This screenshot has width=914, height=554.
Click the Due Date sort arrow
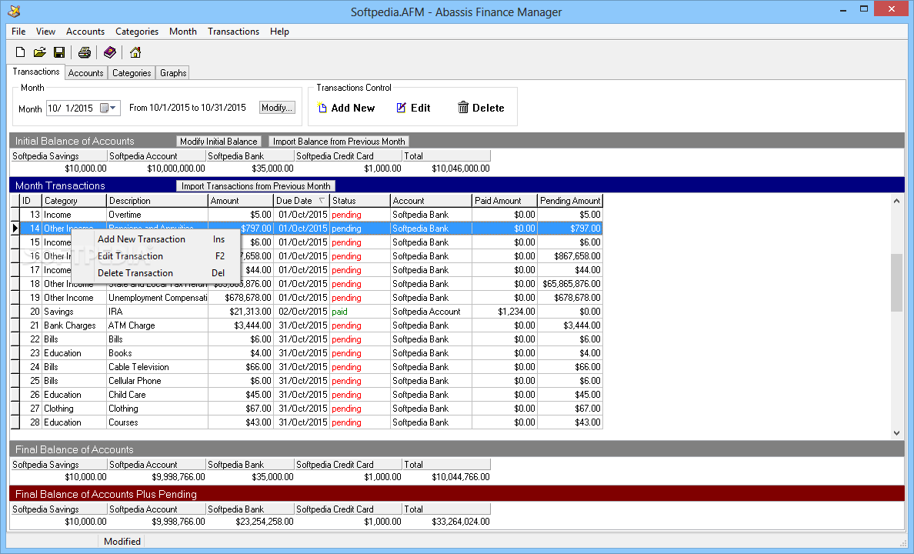point(322,201)
